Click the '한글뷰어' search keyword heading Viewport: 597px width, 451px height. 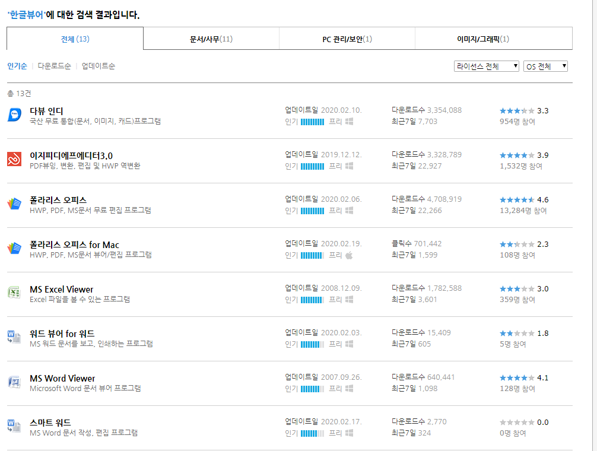(26, 15)
